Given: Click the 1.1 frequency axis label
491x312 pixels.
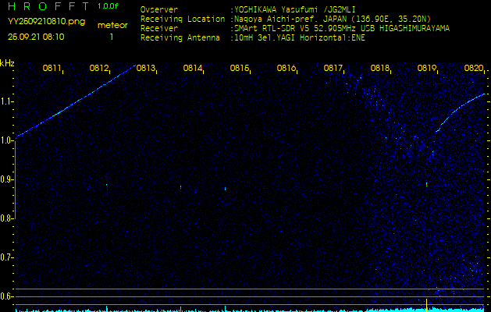Looking at the screenshot, I should point(7,101).
